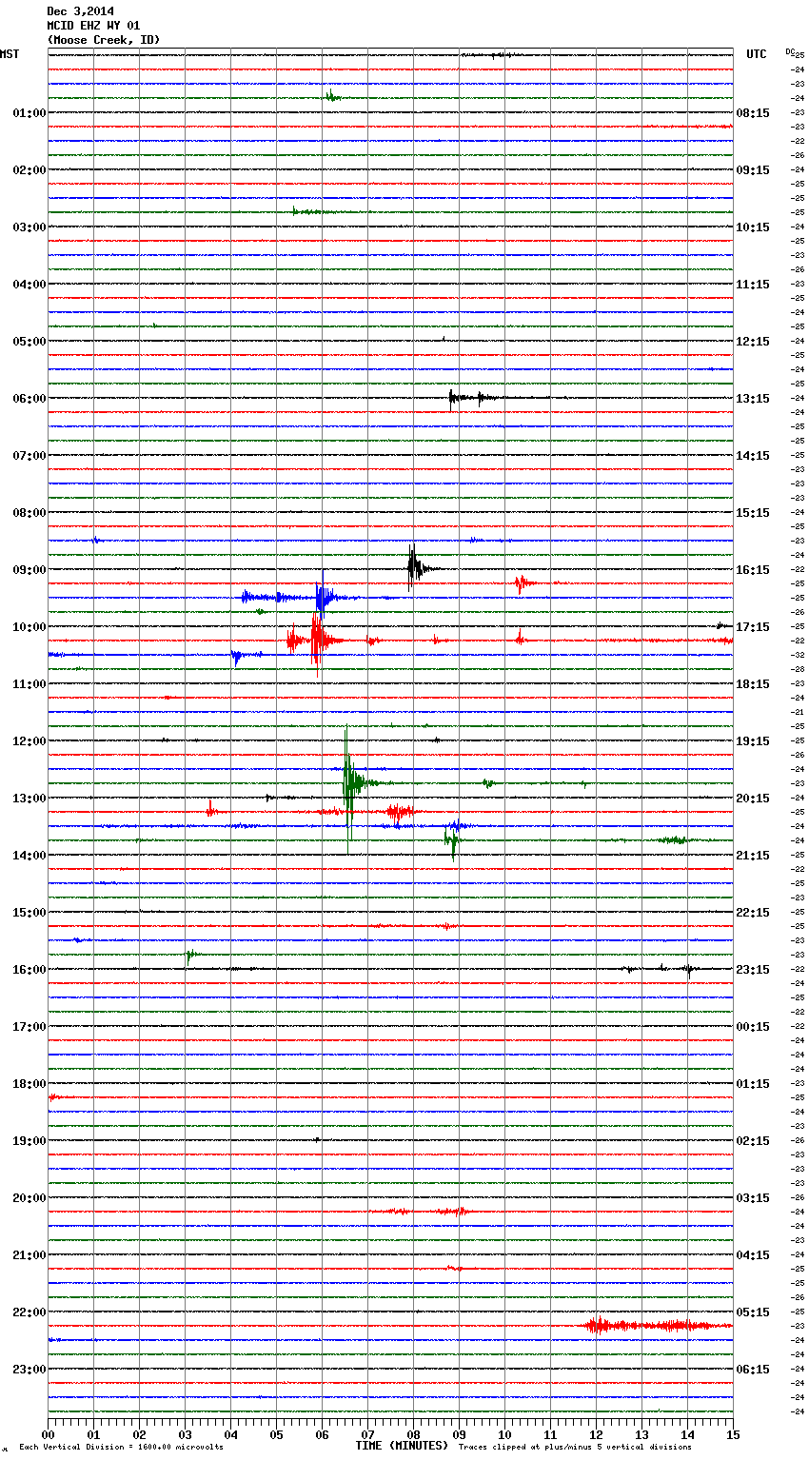Click 'Each Vertical Division = 1600.00 microvolts' note
The height and width of the screenshot is (1460, 809).
click(121, 1447)
